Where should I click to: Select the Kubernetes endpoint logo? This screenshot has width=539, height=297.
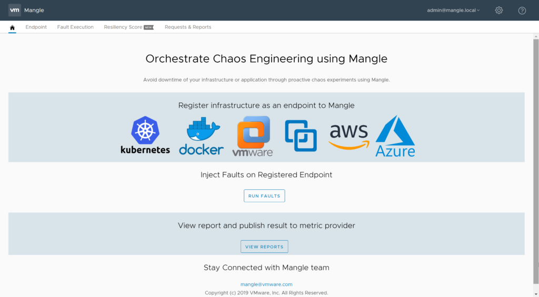click(x=145, y=135)
